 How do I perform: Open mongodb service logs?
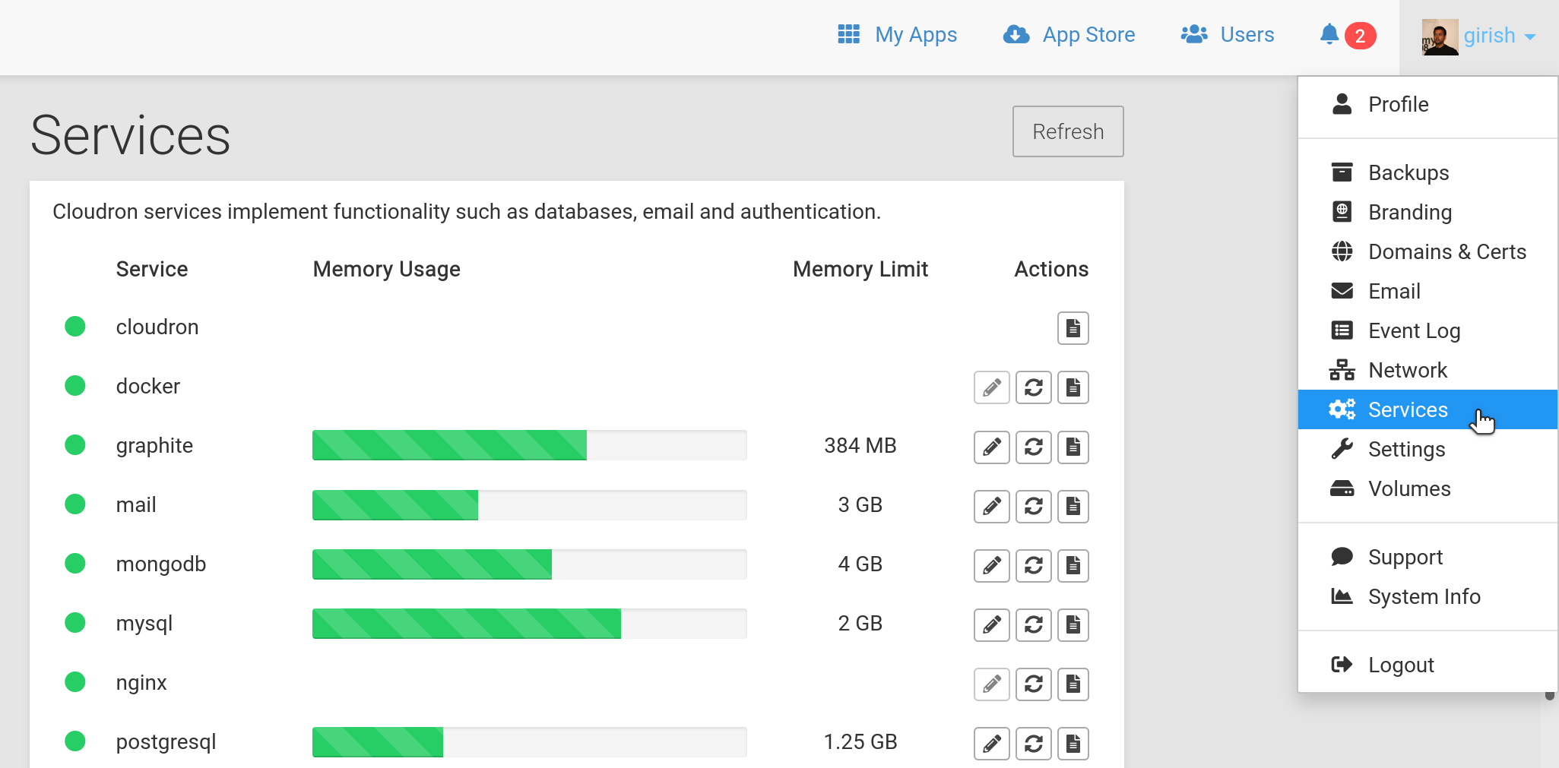tap(1073, 565)
